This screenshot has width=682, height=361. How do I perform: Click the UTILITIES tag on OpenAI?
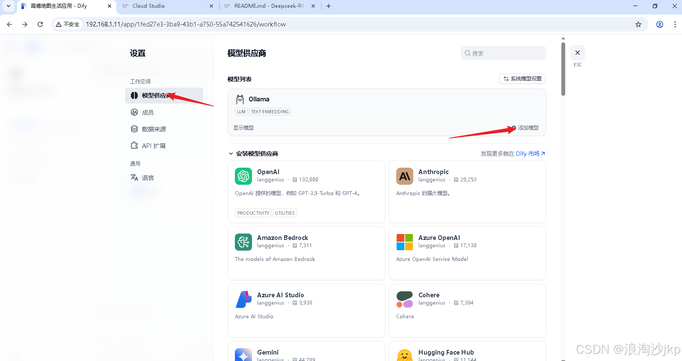285,213
